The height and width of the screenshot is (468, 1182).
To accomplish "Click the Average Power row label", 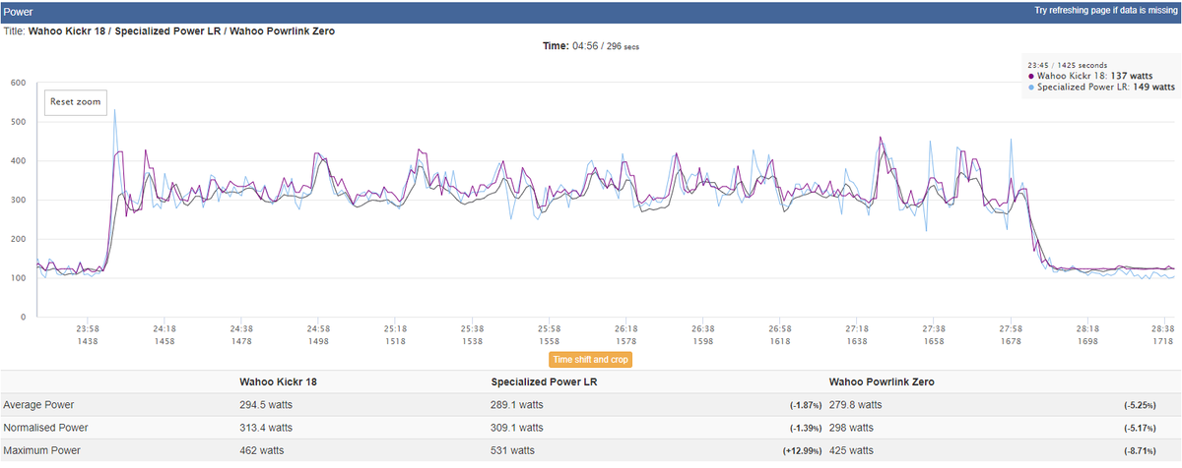I will coord(39,405).
